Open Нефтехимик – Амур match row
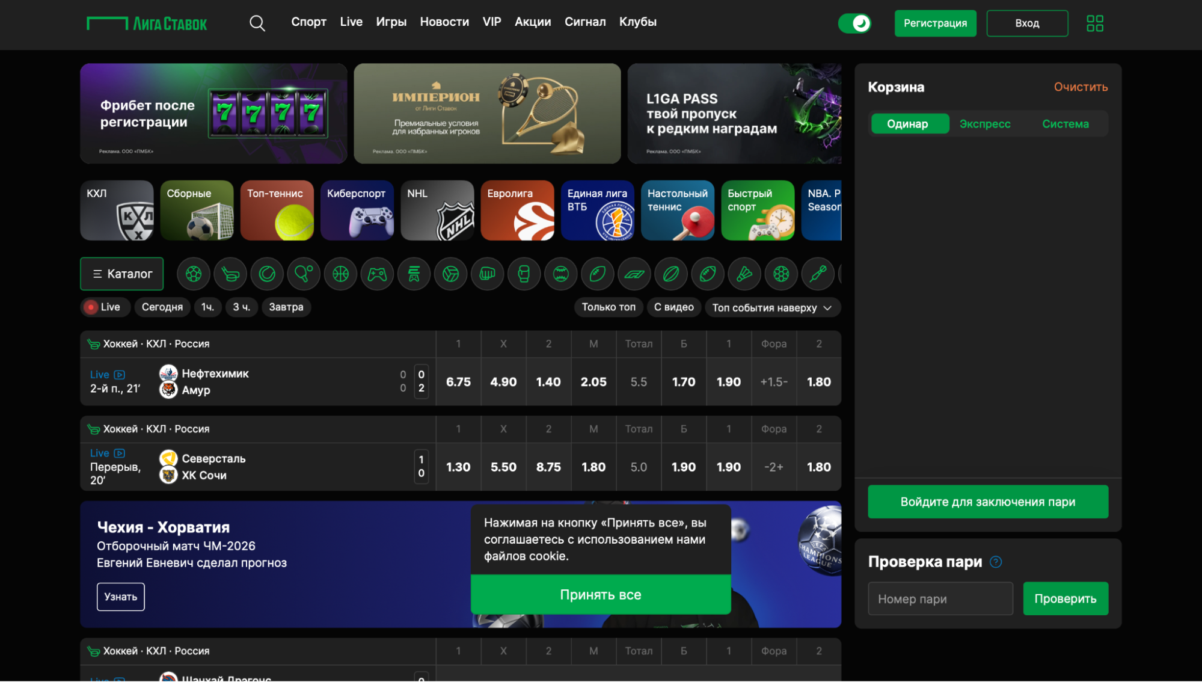Image resolution: width=1202 pixels, height=682 pixels. (258, 382)
